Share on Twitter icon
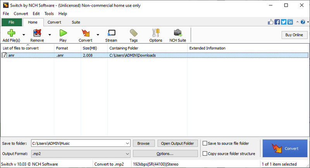310x168 pixels. (284, 22)
